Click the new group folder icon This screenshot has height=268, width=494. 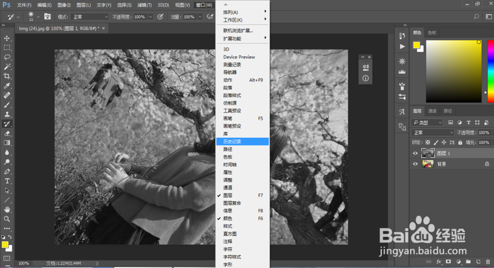click(x=468, y=262)
